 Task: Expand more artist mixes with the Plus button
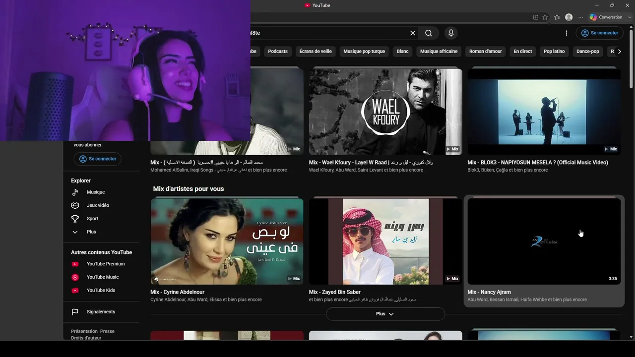pyautogui.click(x=385, y=314)
